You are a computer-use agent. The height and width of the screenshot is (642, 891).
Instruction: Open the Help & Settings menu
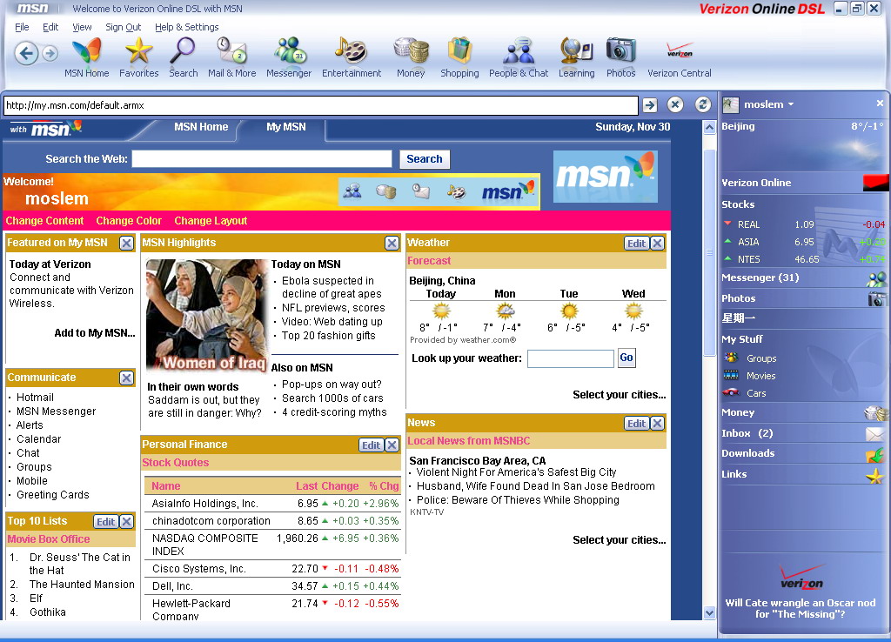click(186, 27)
